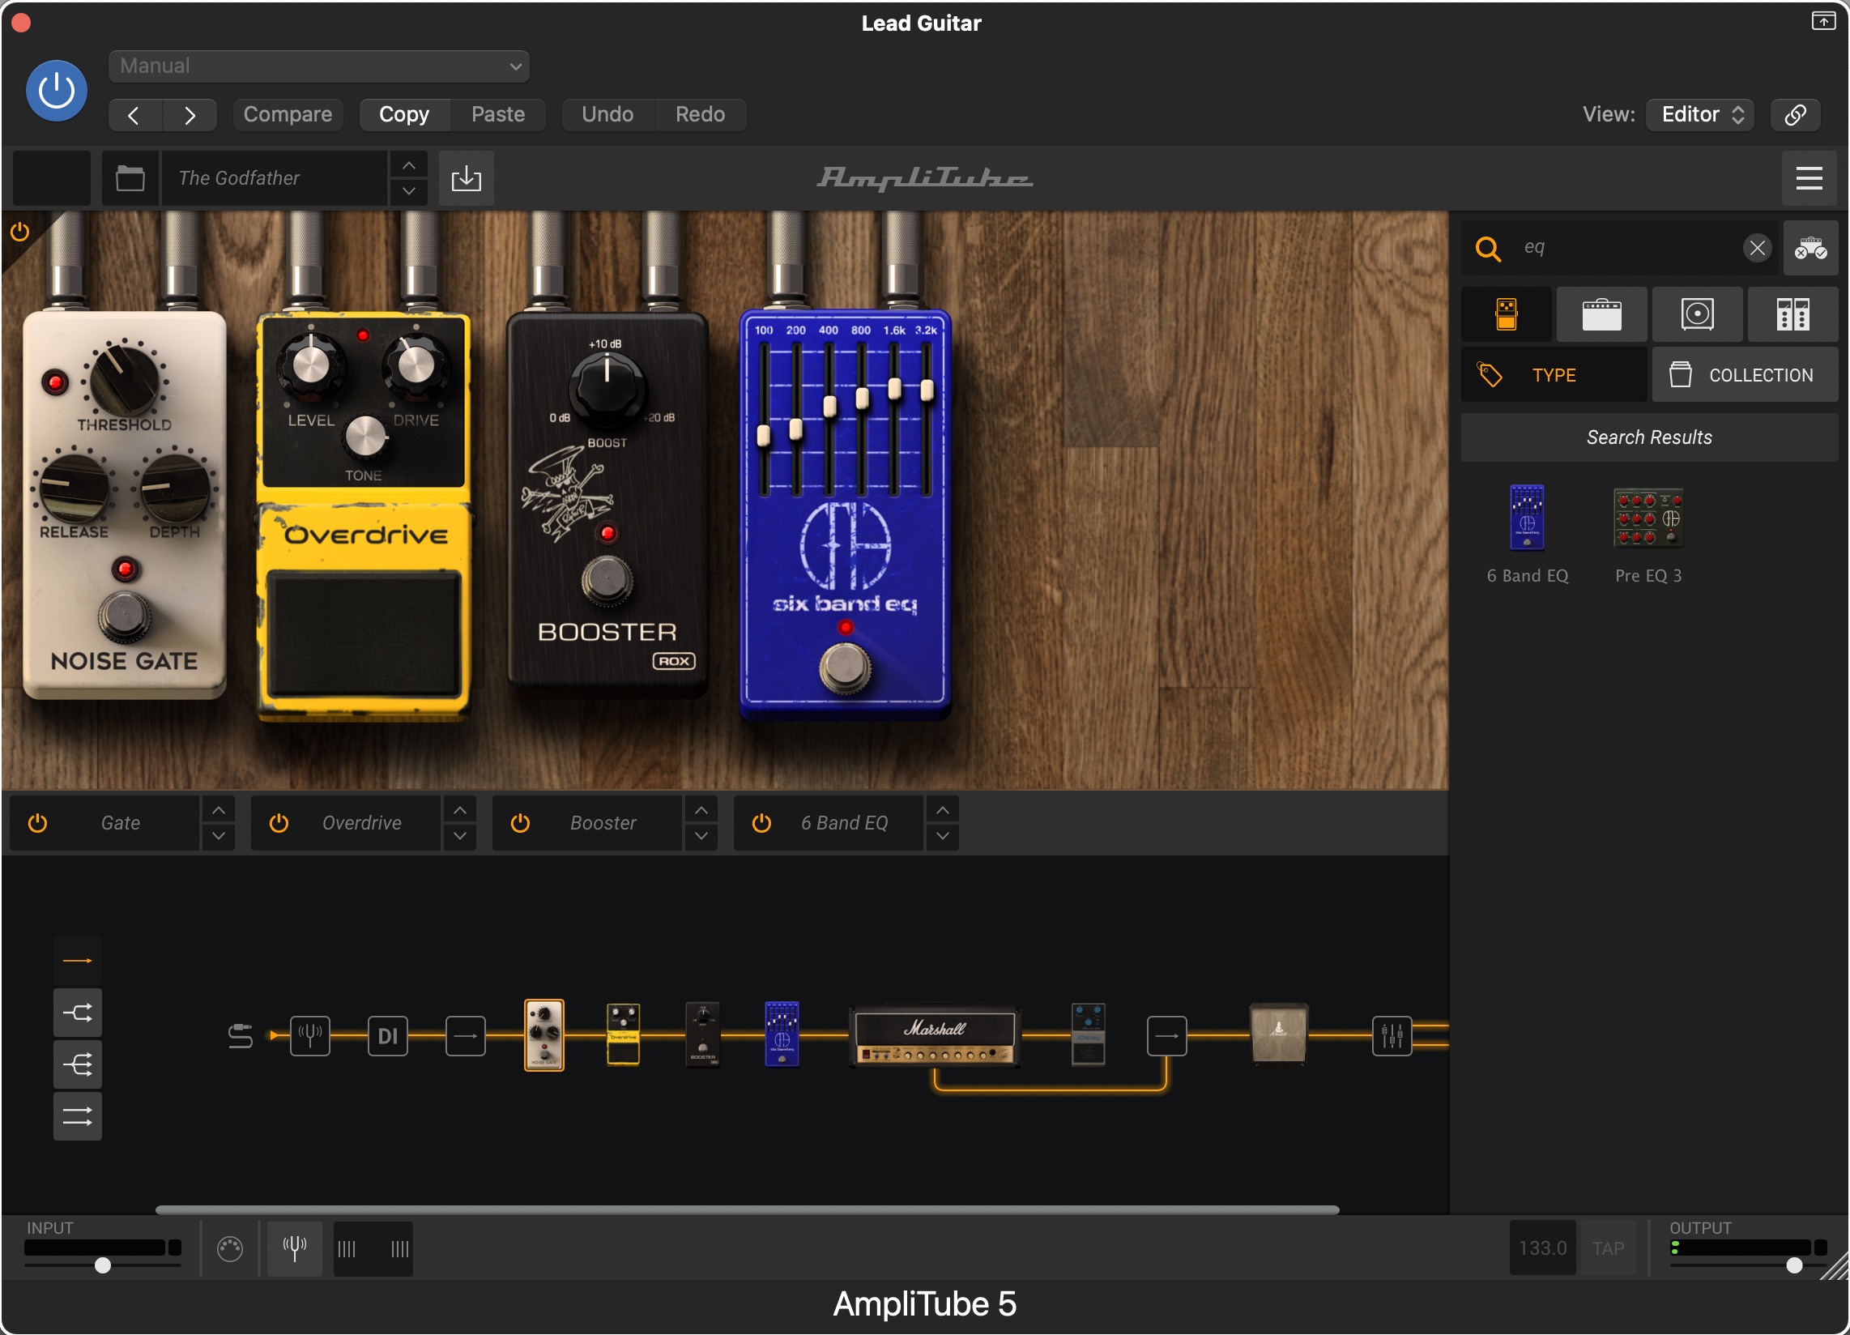Screen dimensions: 1850x1335
Task: Open the View Editor dropdown
Action: 1701,114
